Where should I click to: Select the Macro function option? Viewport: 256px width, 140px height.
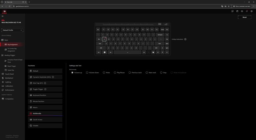pos(45,107)
